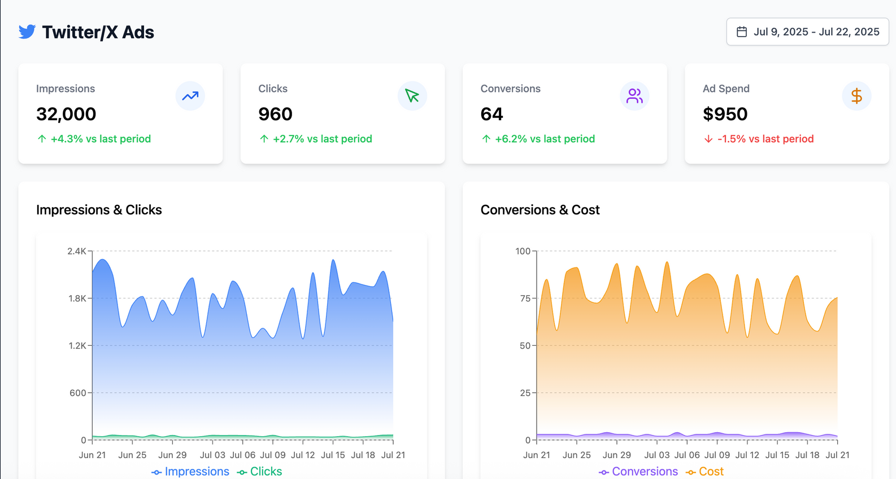The height and width of the screenshot is (479, 896).
Task: Click Jun 25 on Conversions chart x-axis
Action: click(x=577, y=455)
